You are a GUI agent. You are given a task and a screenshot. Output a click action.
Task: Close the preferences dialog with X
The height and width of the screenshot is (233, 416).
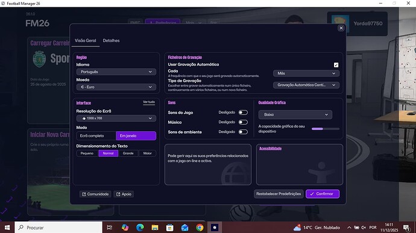tap(341, 28)
